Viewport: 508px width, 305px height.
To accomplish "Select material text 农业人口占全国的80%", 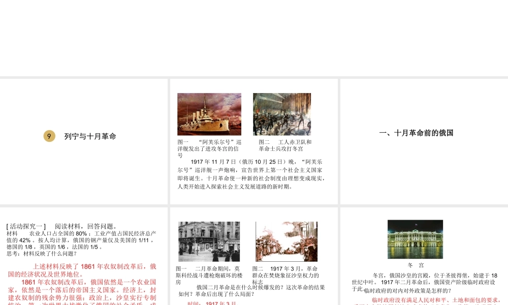I will (x=81, y=240).
